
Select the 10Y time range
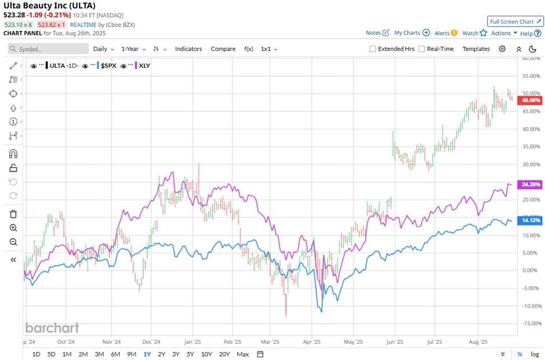coord(206,354)
